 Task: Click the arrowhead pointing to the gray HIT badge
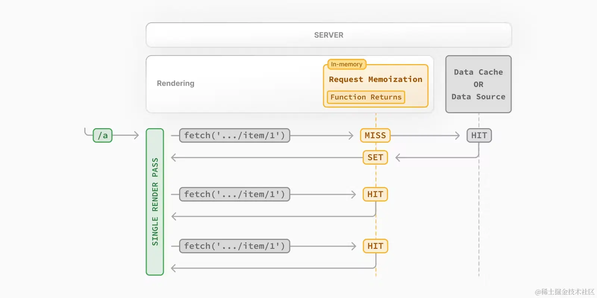tap(457, 136)
